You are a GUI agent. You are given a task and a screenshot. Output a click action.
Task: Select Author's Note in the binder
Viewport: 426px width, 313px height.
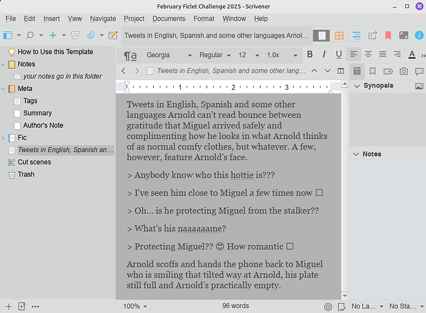(43, 125)
